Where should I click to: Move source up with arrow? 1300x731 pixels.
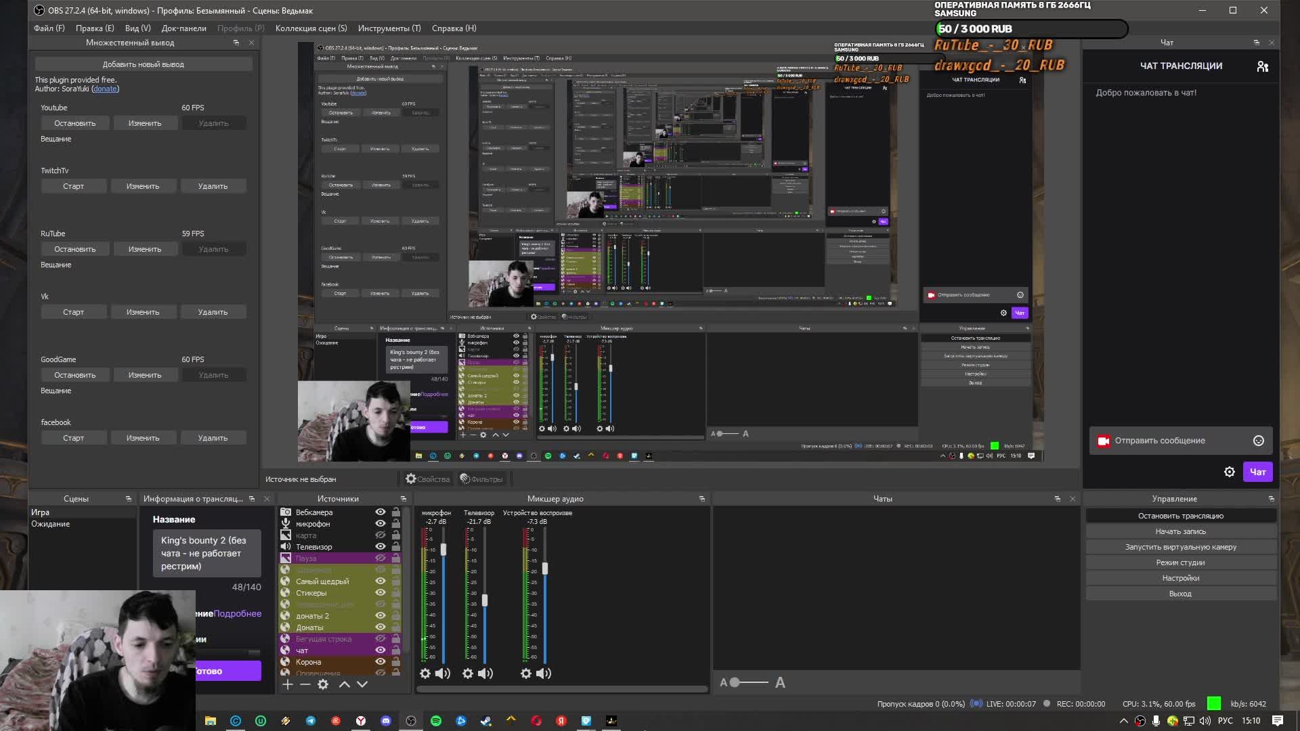coord(344,684)
